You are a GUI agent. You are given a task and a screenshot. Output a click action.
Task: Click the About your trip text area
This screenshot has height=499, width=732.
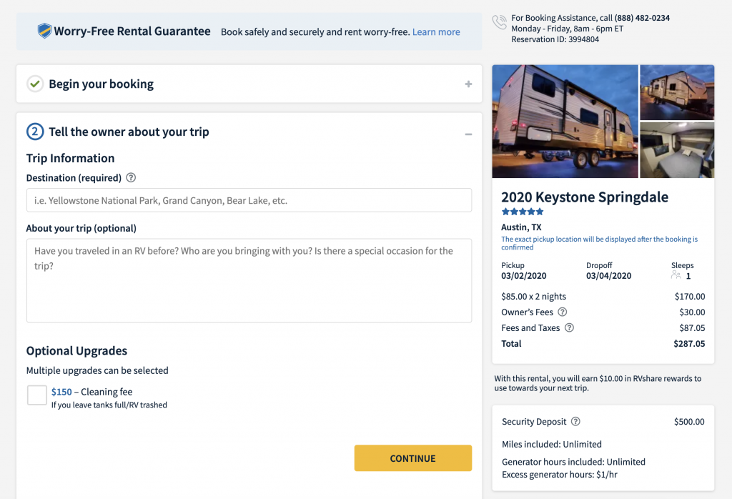[249, 280]
